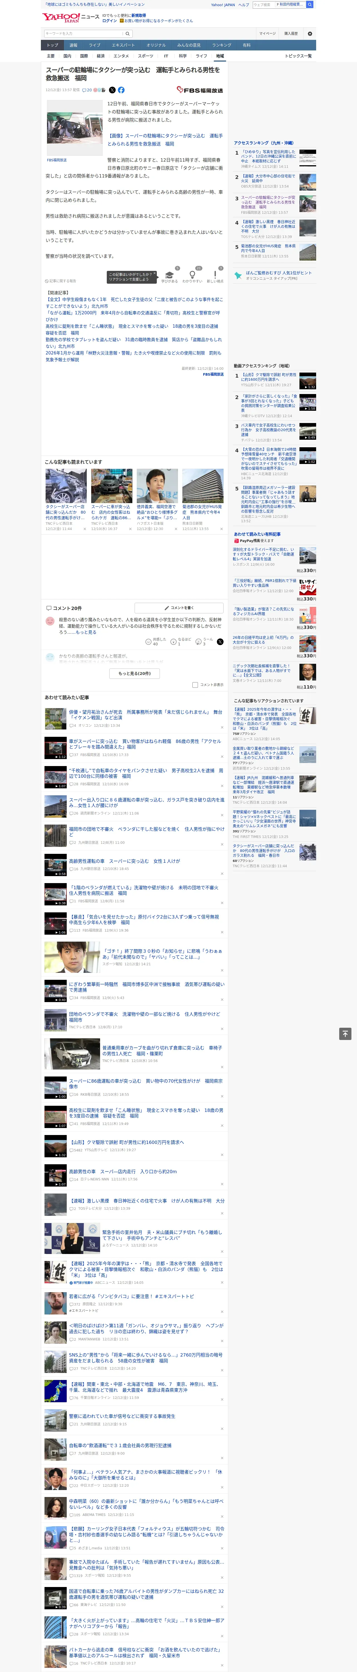Click the pencil コメントを書く button

(x=179, y=608)
